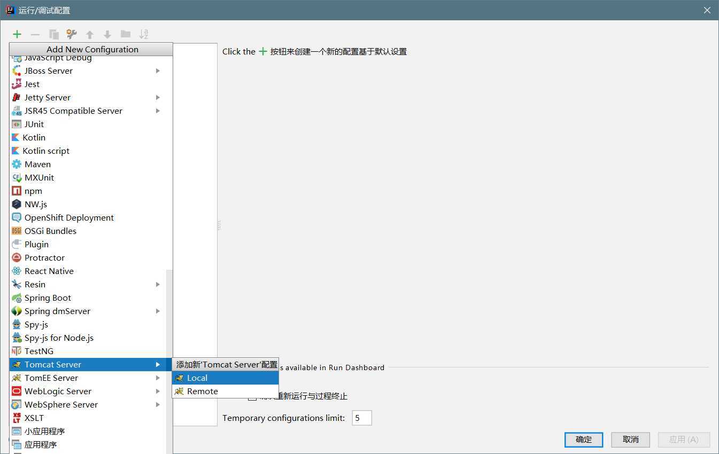Click the configuration list vertical scrollbar

(x=169, y=361)
